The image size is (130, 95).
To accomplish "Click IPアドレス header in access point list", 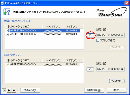I will (x=71, y=27).
